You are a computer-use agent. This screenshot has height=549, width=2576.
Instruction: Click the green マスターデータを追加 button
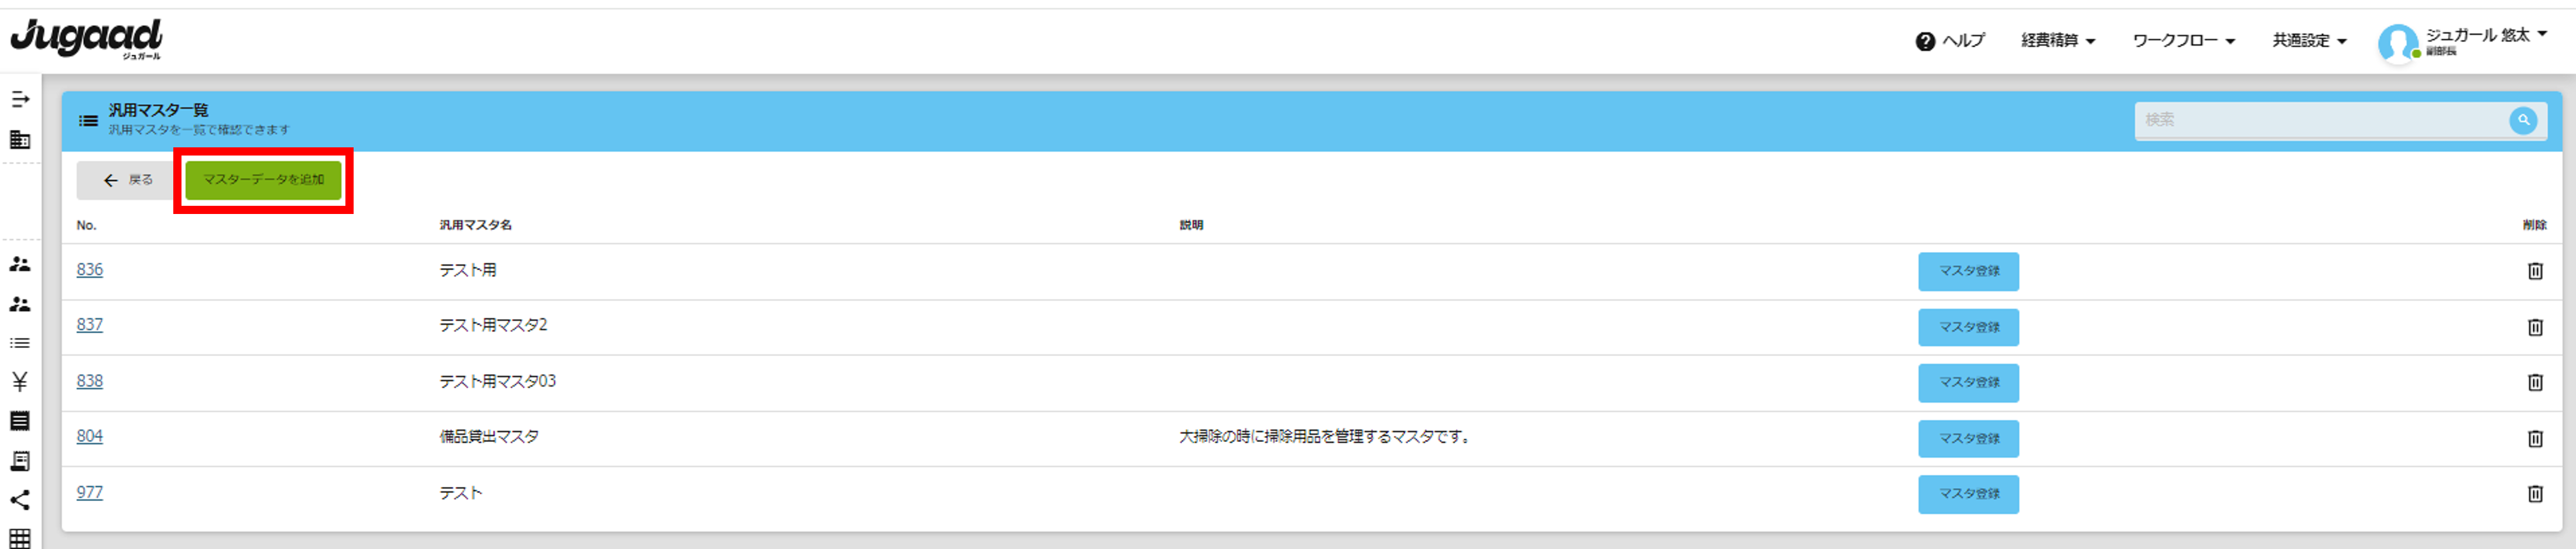[263, 181]
